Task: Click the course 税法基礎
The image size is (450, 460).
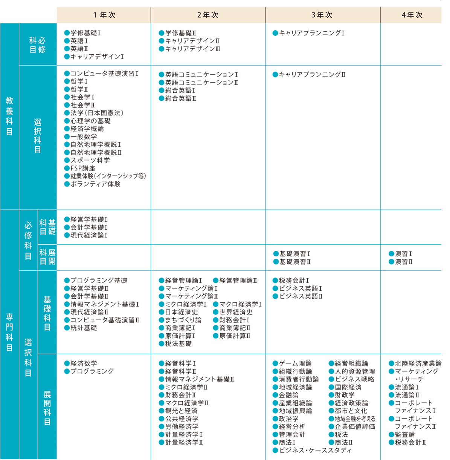Action: (175, 344)
